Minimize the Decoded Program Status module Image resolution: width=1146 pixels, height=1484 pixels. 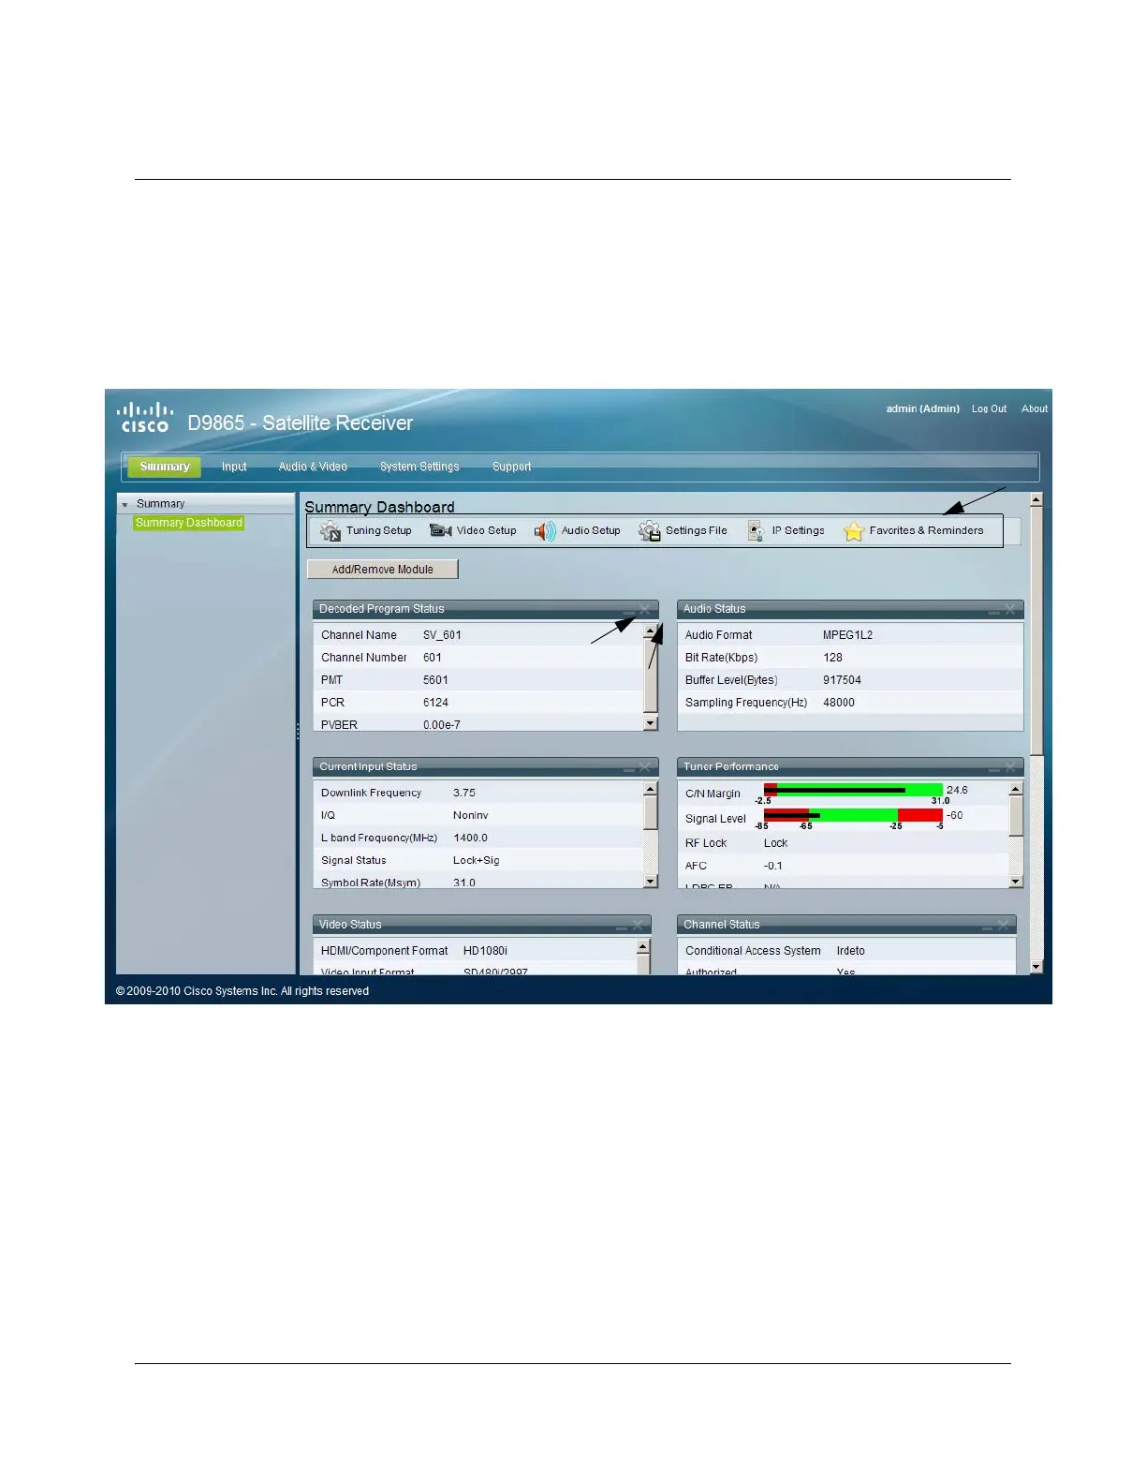click(628, 610)
